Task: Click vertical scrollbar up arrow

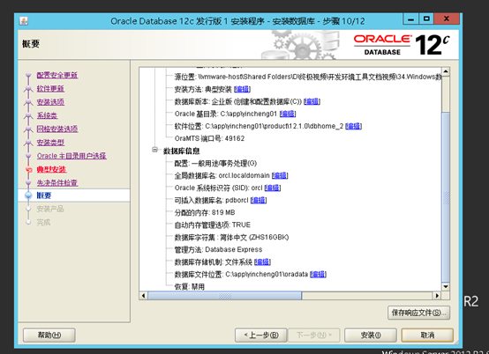Action: [x=446, y=71]
